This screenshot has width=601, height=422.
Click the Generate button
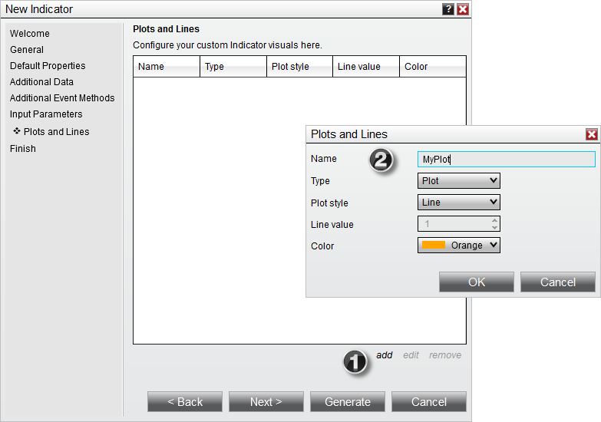(348, 402)
